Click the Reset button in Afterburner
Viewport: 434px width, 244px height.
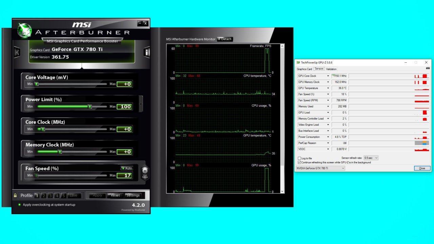point(115,195)
